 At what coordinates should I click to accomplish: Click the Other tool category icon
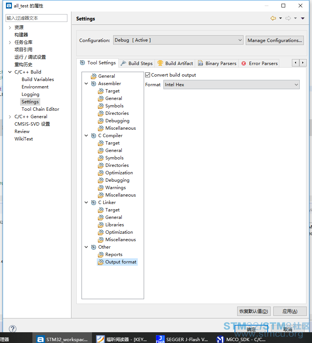pos(93,247)
